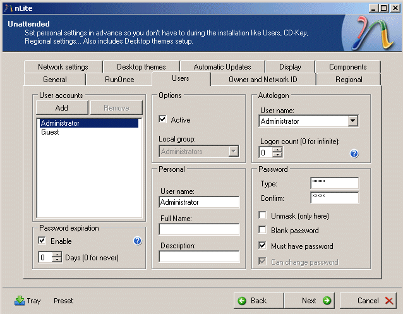The width and height of the screenshot is (403, 314).
Task: Open the Components tab
Action: point(348,67)
